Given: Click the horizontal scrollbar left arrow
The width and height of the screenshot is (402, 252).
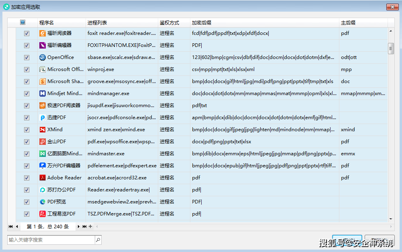Looking at the screenshot, I should click(97, 226).
